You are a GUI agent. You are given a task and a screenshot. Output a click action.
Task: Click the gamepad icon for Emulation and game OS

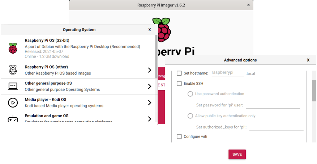point(13,118)
